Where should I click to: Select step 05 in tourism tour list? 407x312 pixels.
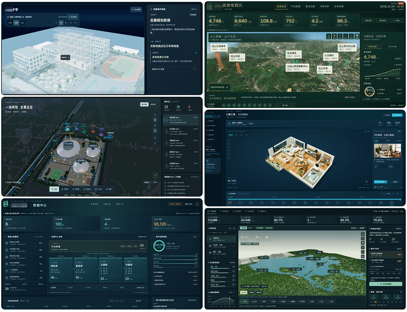pos(244,105)
